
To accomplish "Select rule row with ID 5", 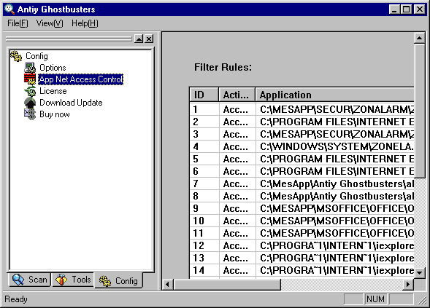I will coord(302,159).
